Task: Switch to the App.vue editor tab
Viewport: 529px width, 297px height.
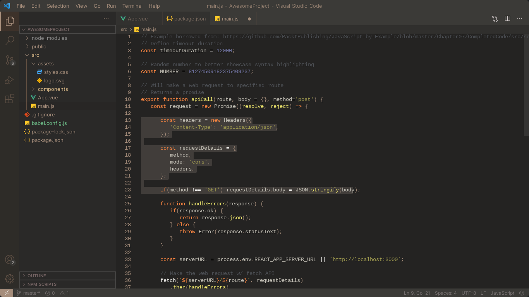Action: pos(139,19)
